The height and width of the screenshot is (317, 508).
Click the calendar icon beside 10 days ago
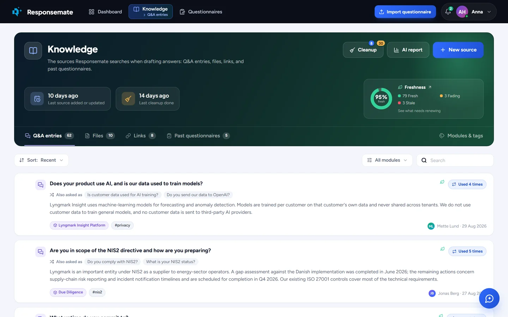pyautogui.click(x=37, y=99)
